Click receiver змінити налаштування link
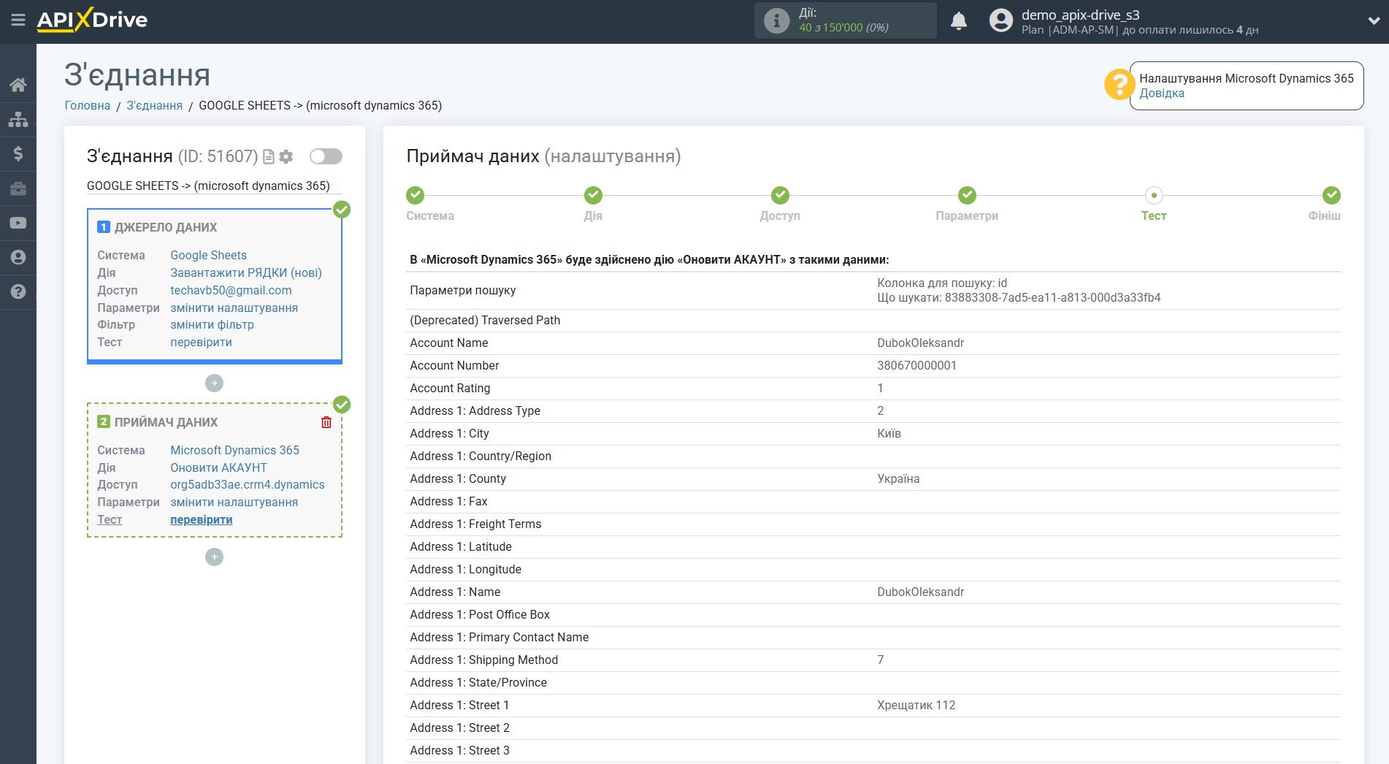 [234, 502]
